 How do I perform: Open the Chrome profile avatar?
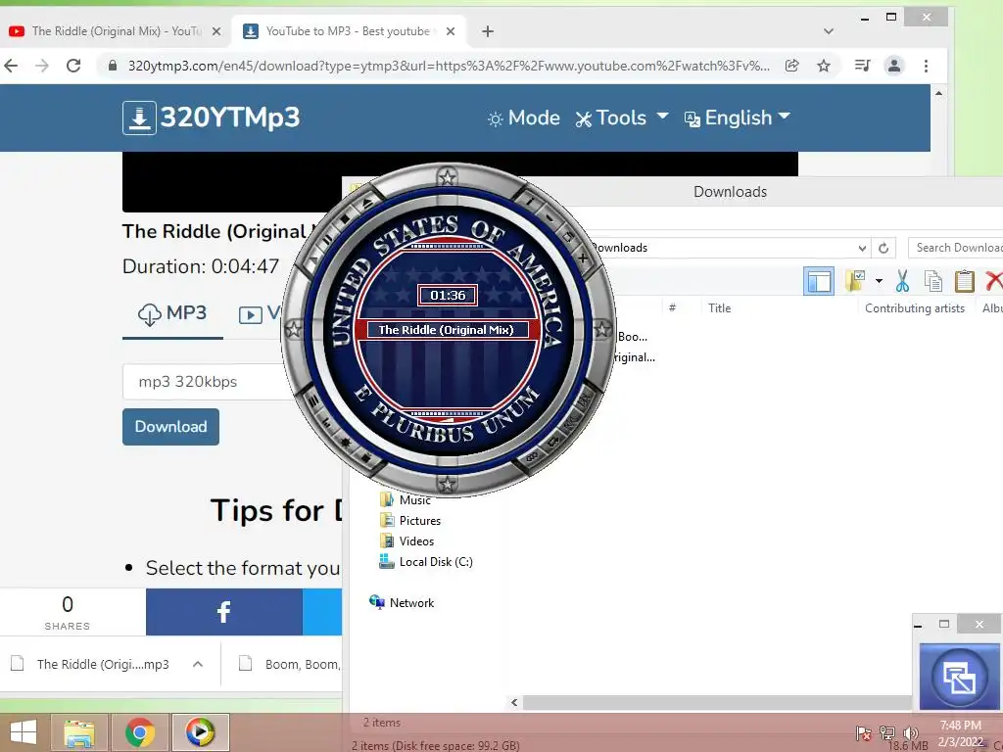coord(894,66)
